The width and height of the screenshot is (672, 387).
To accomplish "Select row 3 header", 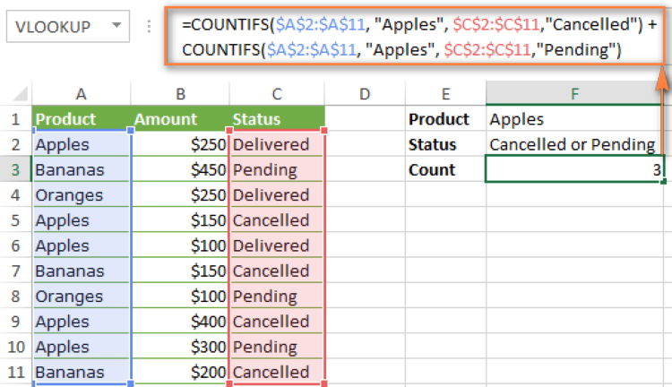I will (x=15, y=169).
